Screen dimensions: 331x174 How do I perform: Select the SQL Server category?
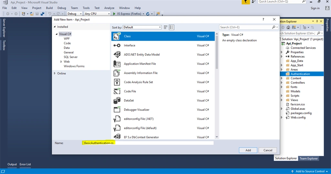(70, 57)
